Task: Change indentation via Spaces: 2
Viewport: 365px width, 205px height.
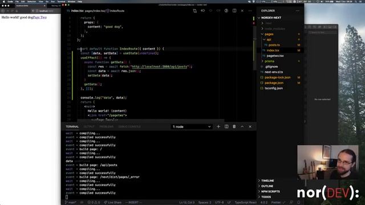Action: coord(205,203)
